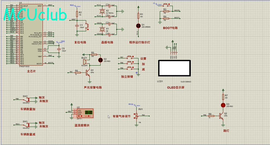The image size is (270, 145).
Task: Click the reset circuit push button
Action: (87, 26)
